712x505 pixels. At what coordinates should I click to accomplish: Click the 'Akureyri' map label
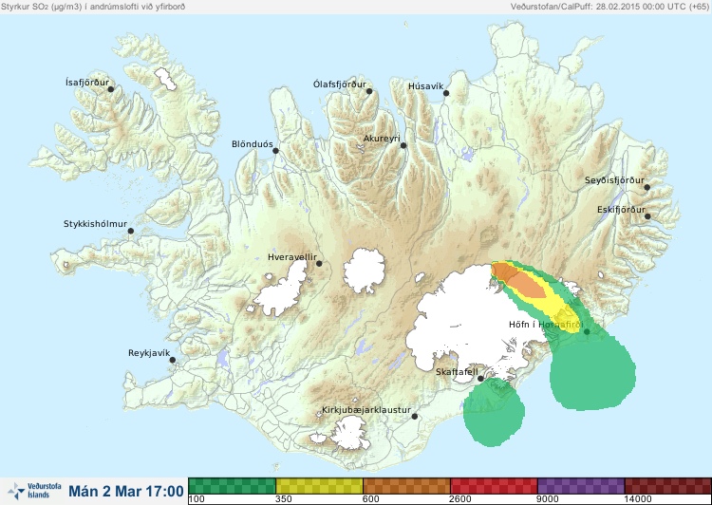point(382,139)
